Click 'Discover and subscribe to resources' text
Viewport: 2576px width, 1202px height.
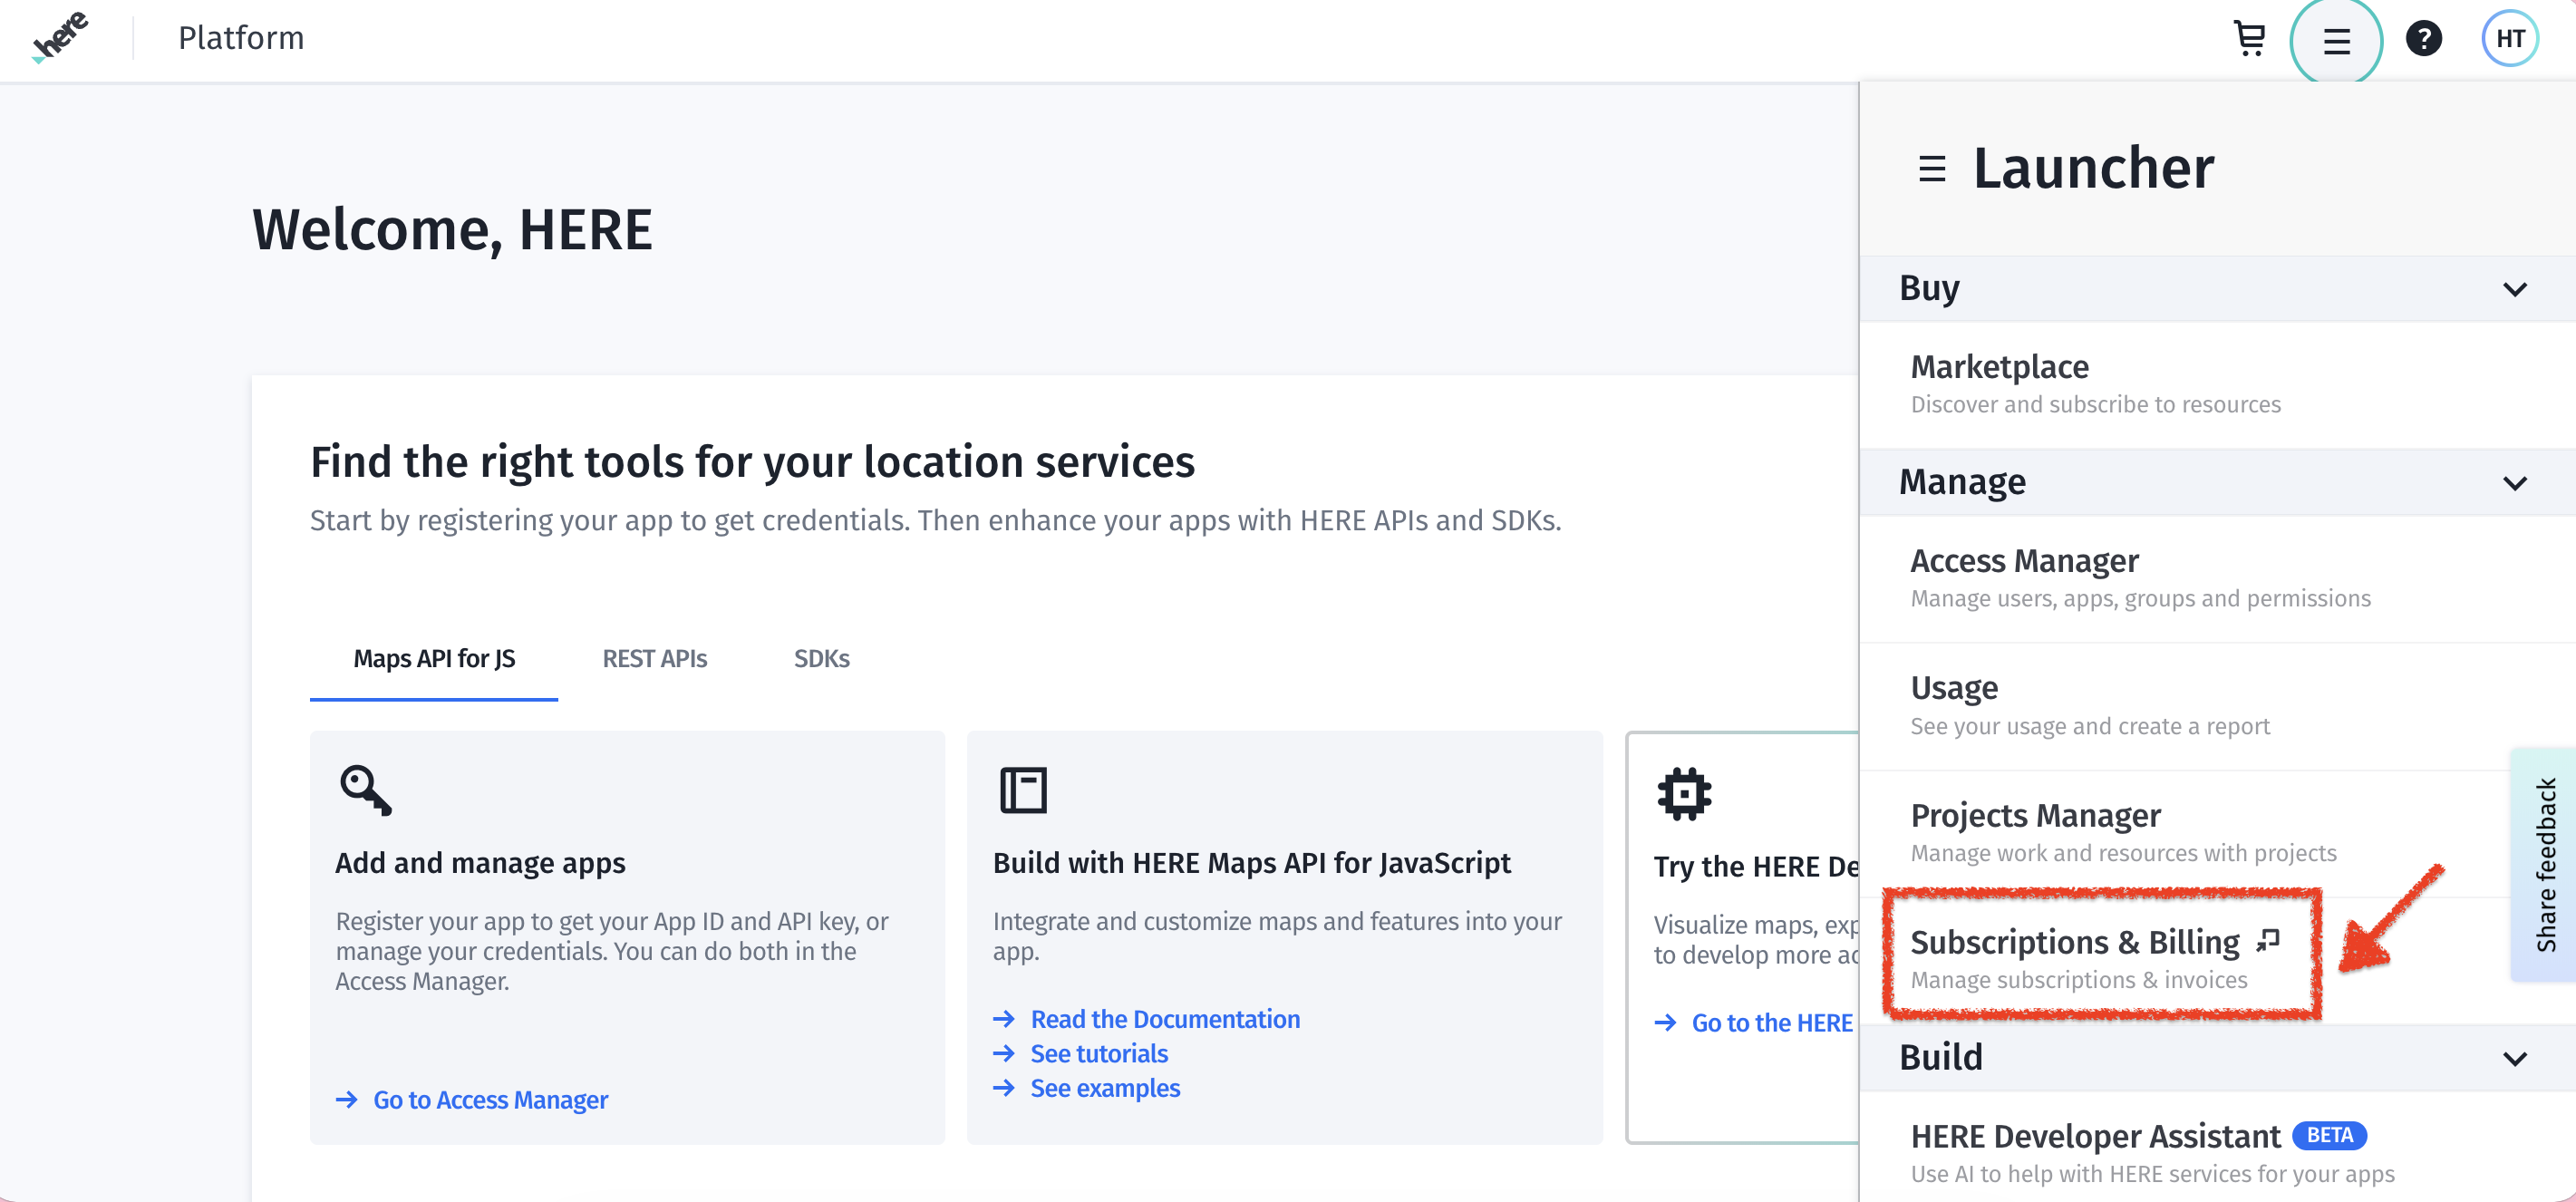(2095, 404)
